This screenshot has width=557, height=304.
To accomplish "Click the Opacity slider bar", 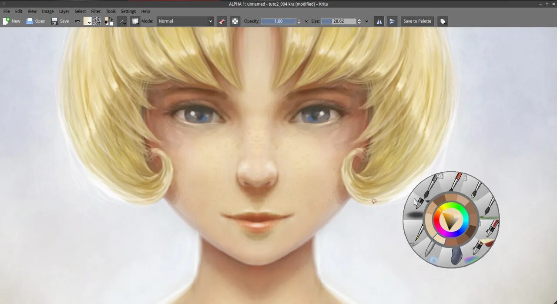I will tap(278, 21).
